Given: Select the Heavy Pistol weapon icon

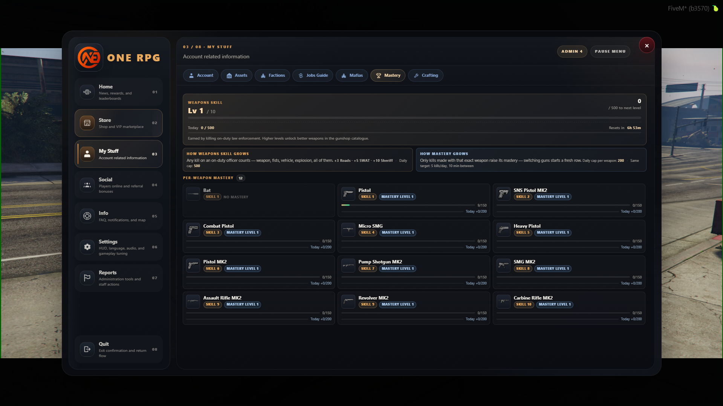Looking at the screenshot, I should pyautogui.click(x=503, y=230).
